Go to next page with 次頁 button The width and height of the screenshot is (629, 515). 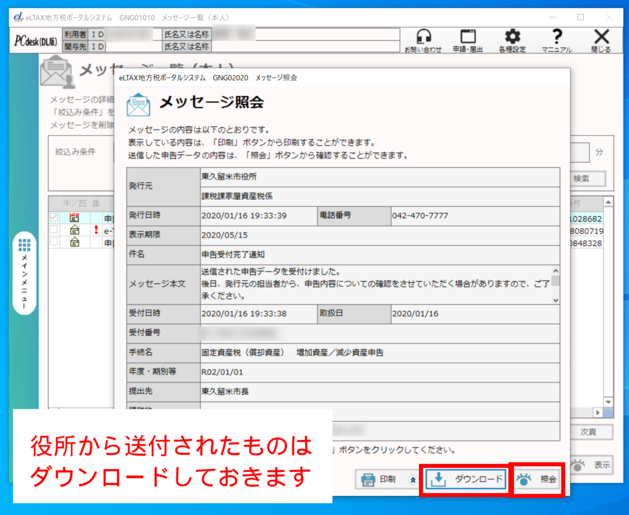point(588,432)
